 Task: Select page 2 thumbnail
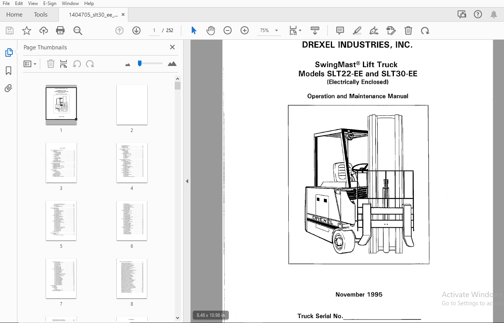[x=132, y=105]
